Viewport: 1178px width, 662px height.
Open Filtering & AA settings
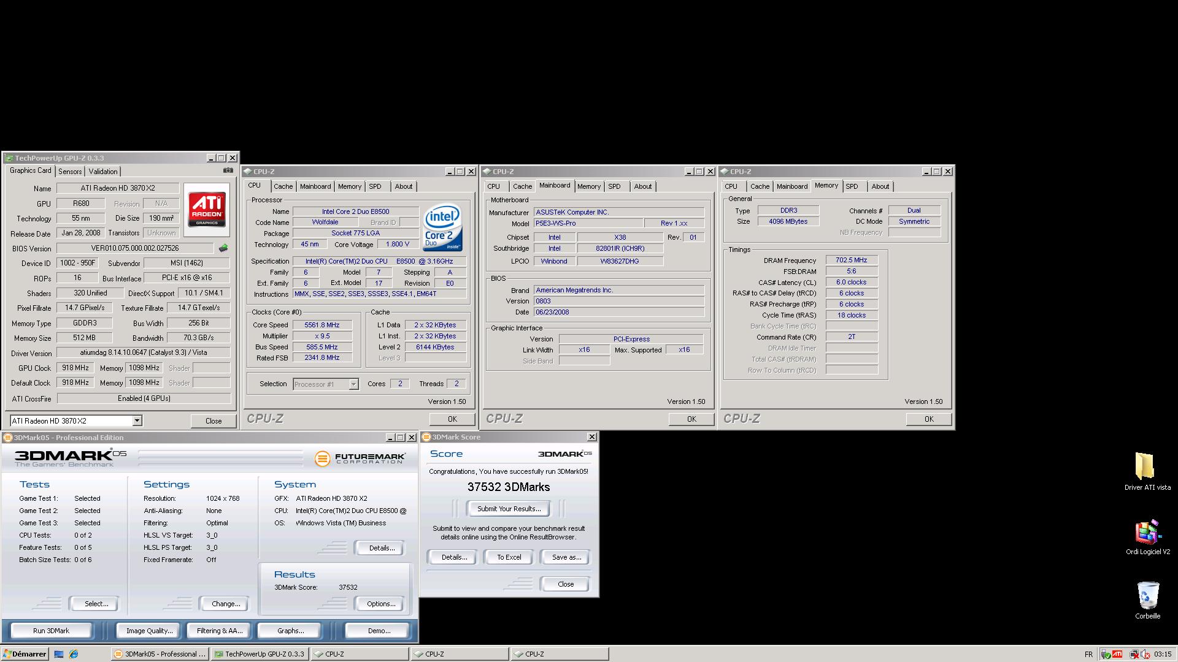(220, 631)
